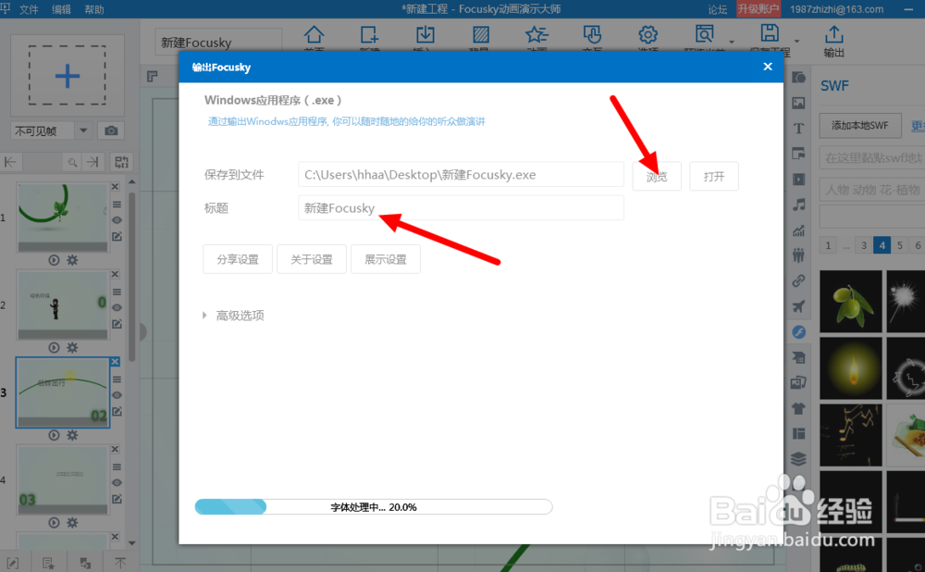
Task: Click the title field containing 新建Focusky
Action: (461, 207)
